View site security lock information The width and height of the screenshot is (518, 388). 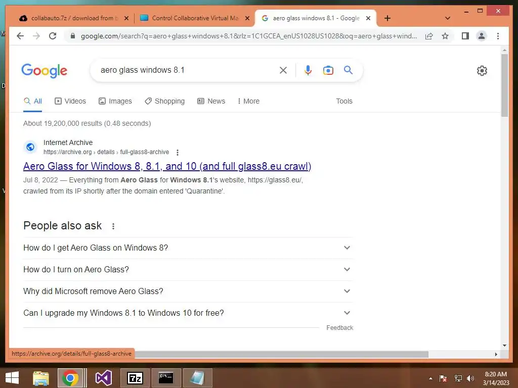click(73, 36)
